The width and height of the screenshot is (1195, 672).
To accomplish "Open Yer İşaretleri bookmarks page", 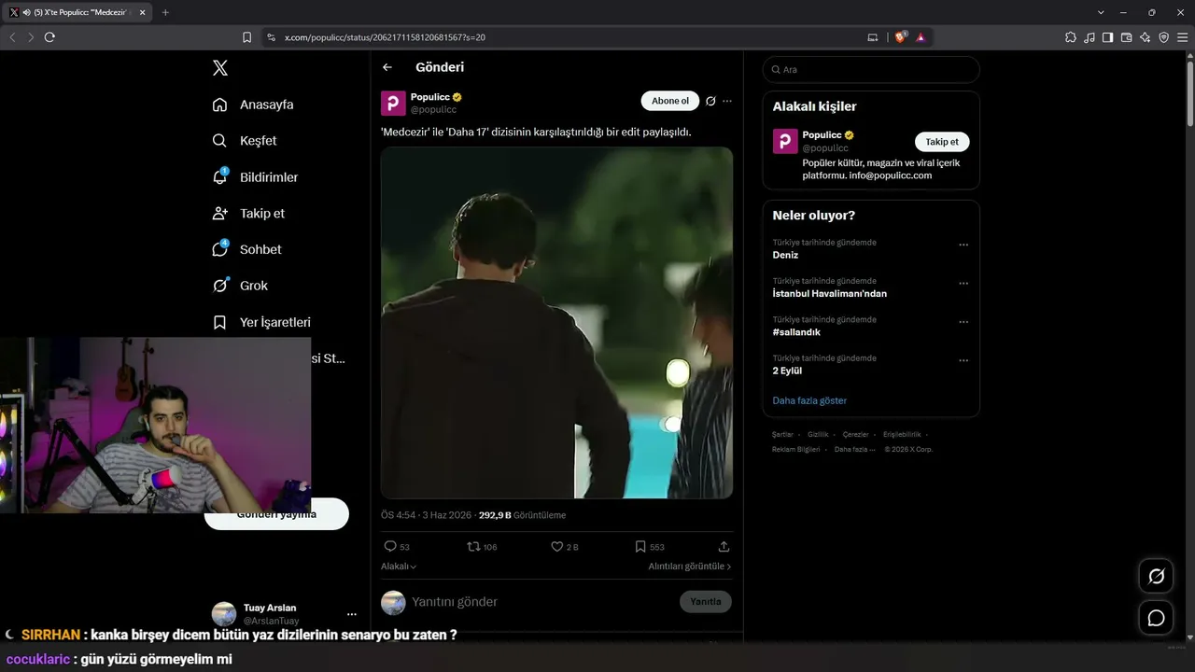I will (x=261, y=322).
